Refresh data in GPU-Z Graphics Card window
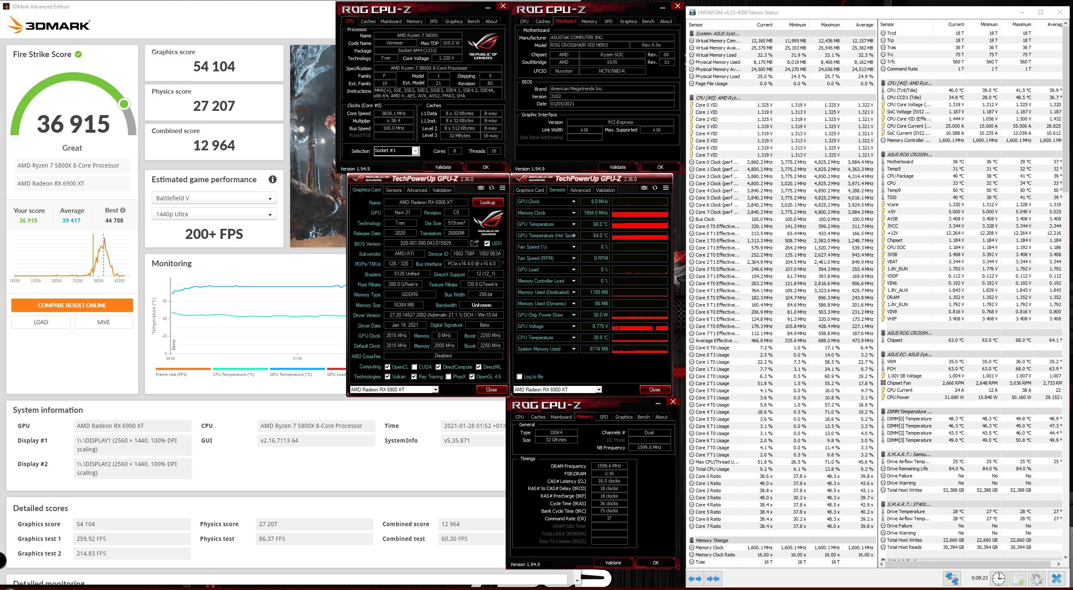The image size is (1073, 590). (x=491, y=188)
